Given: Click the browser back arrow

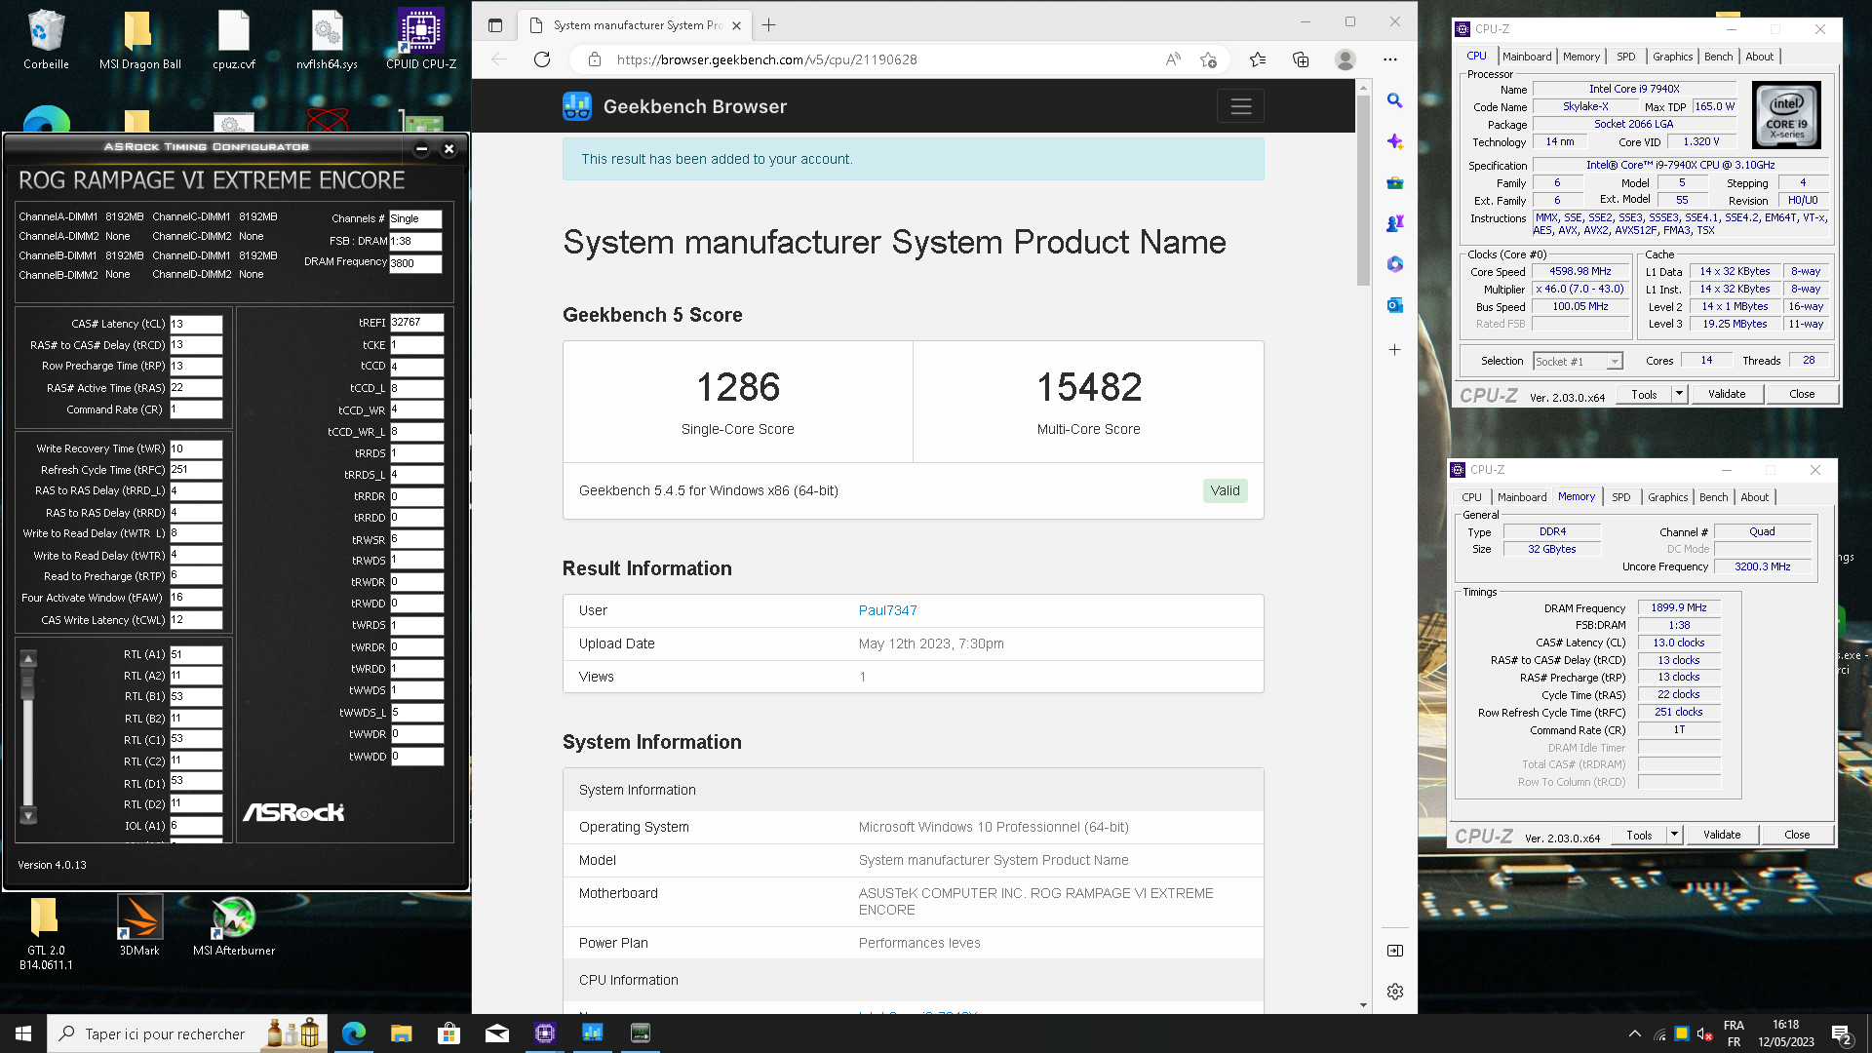Looking at the screenshot, I should (x=499, y=59).
